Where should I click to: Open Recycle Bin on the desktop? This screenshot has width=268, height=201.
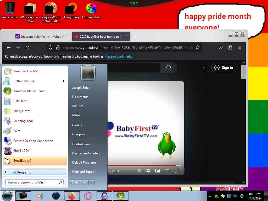[10, 10]
